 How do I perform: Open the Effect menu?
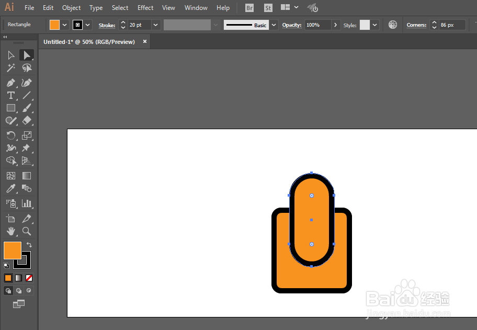click(145, 7)
